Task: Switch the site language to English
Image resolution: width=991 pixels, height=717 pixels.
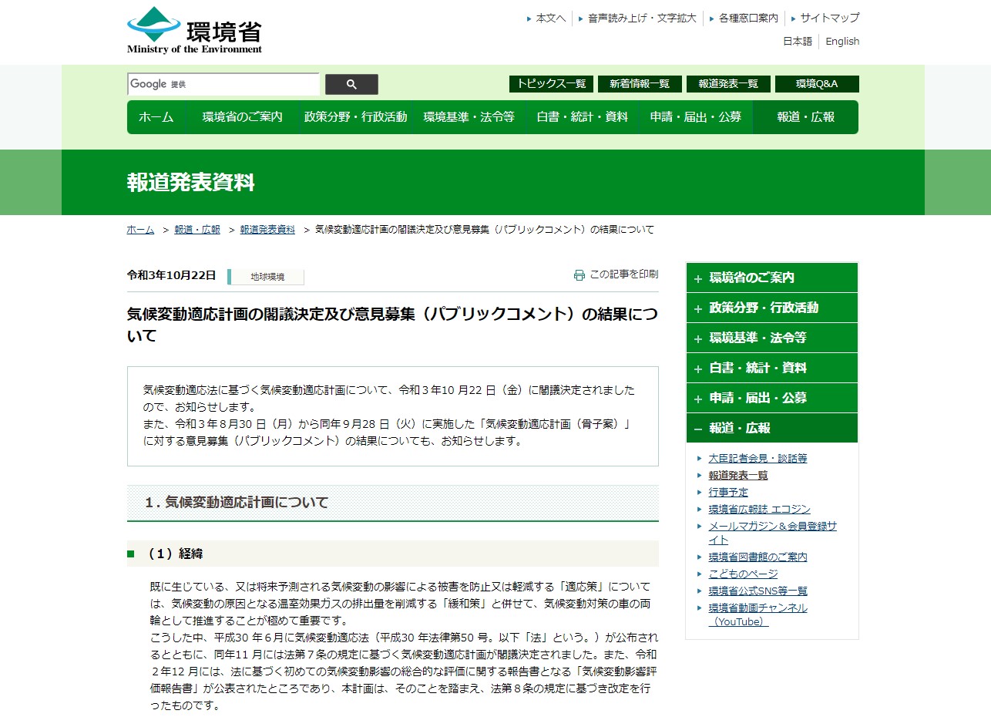Action: (x=842, y=41)
